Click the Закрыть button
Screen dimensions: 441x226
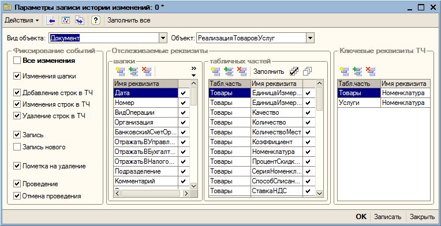[422, 216]
